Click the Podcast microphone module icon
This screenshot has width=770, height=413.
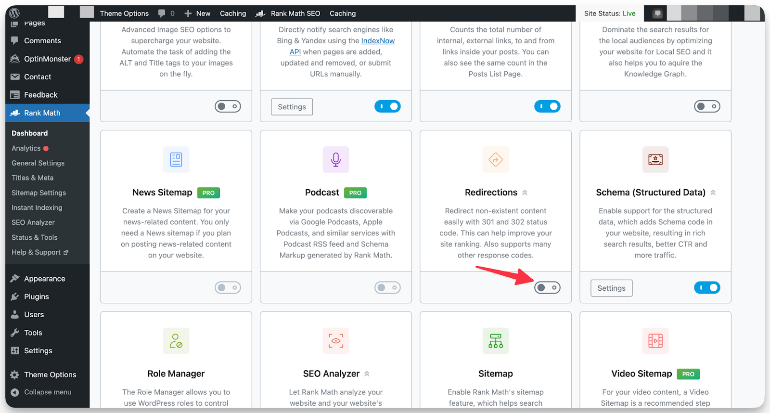(x=336, y=159)
